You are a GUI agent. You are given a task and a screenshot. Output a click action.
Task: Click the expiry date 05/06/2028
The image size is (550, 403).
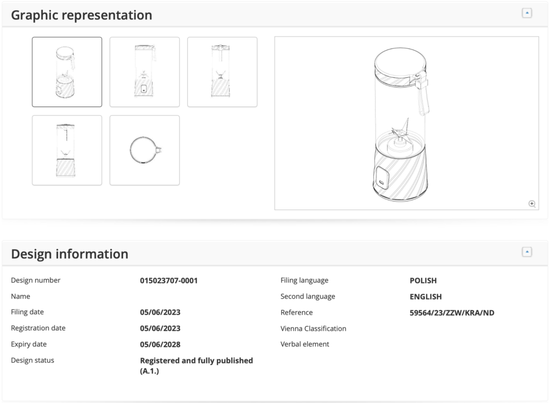click(160, 344)
